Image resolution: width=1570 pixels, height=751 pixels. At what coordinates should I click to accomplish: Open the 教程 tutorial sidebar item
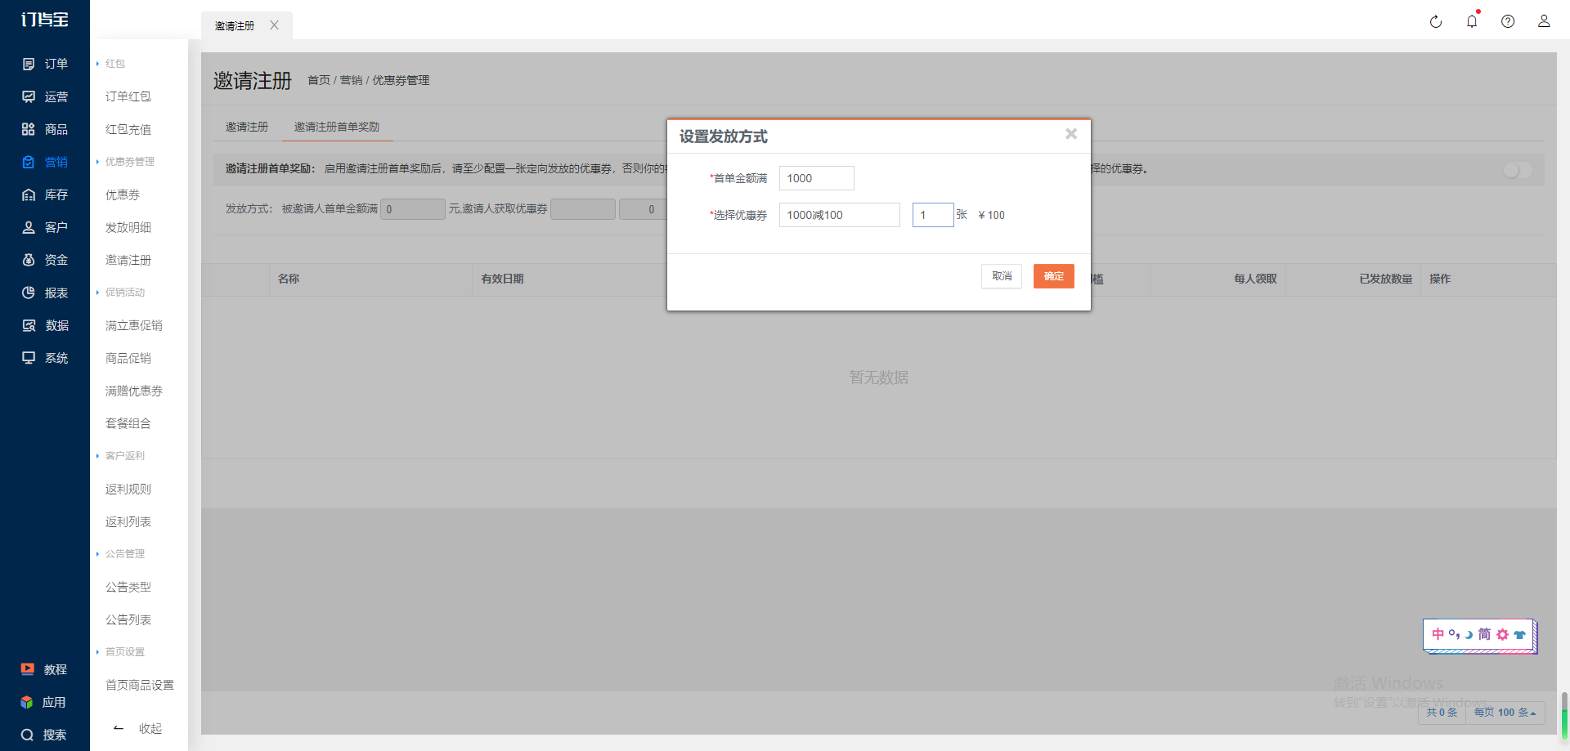[44, 669]
